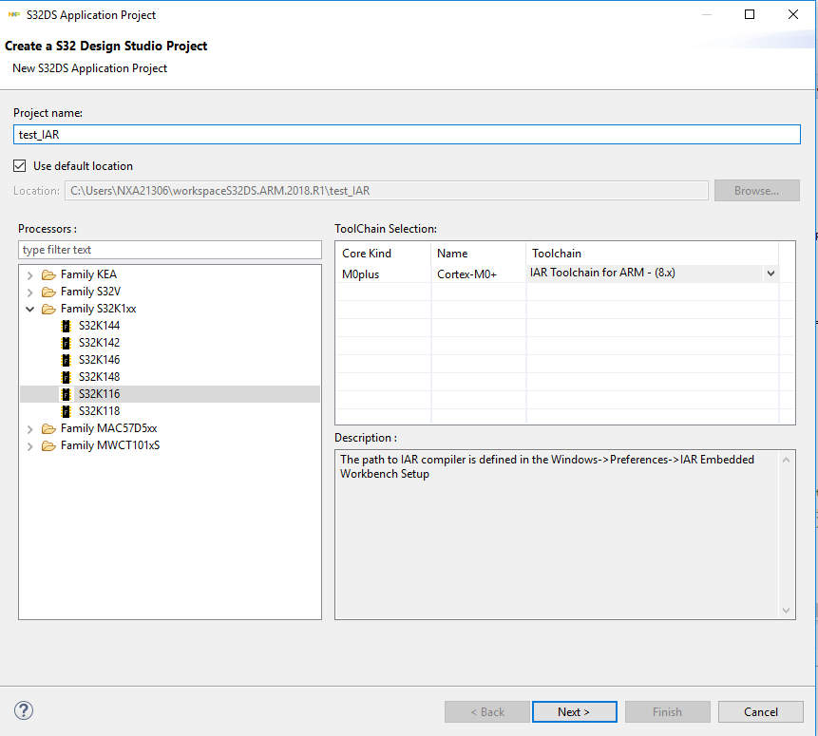The height and width of the screenshot is (736, 818).
Task: Click the Core Kind column header
Action: pos(384,254)
